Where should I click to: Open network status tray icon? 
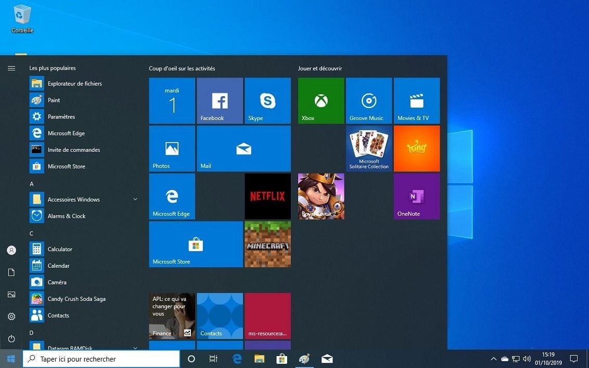pyautogui.click(x=516, y=359)
